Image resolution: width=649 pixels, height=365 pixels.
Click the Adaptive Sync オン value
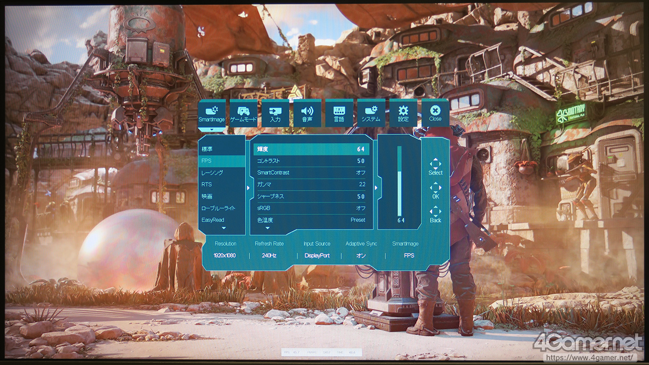pos(361,255)
